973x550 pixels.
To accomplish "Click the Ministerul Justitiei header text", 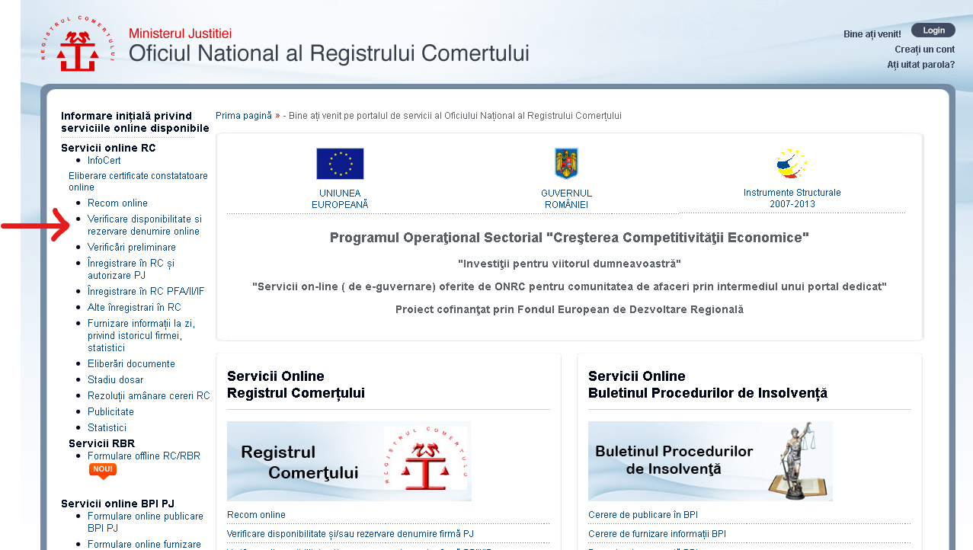I will pyautogui.click(x=180, y=34).
